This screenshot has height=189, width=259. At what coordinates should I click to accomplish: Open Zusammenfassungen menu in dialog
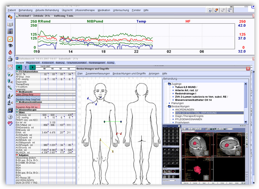[98, 73]
